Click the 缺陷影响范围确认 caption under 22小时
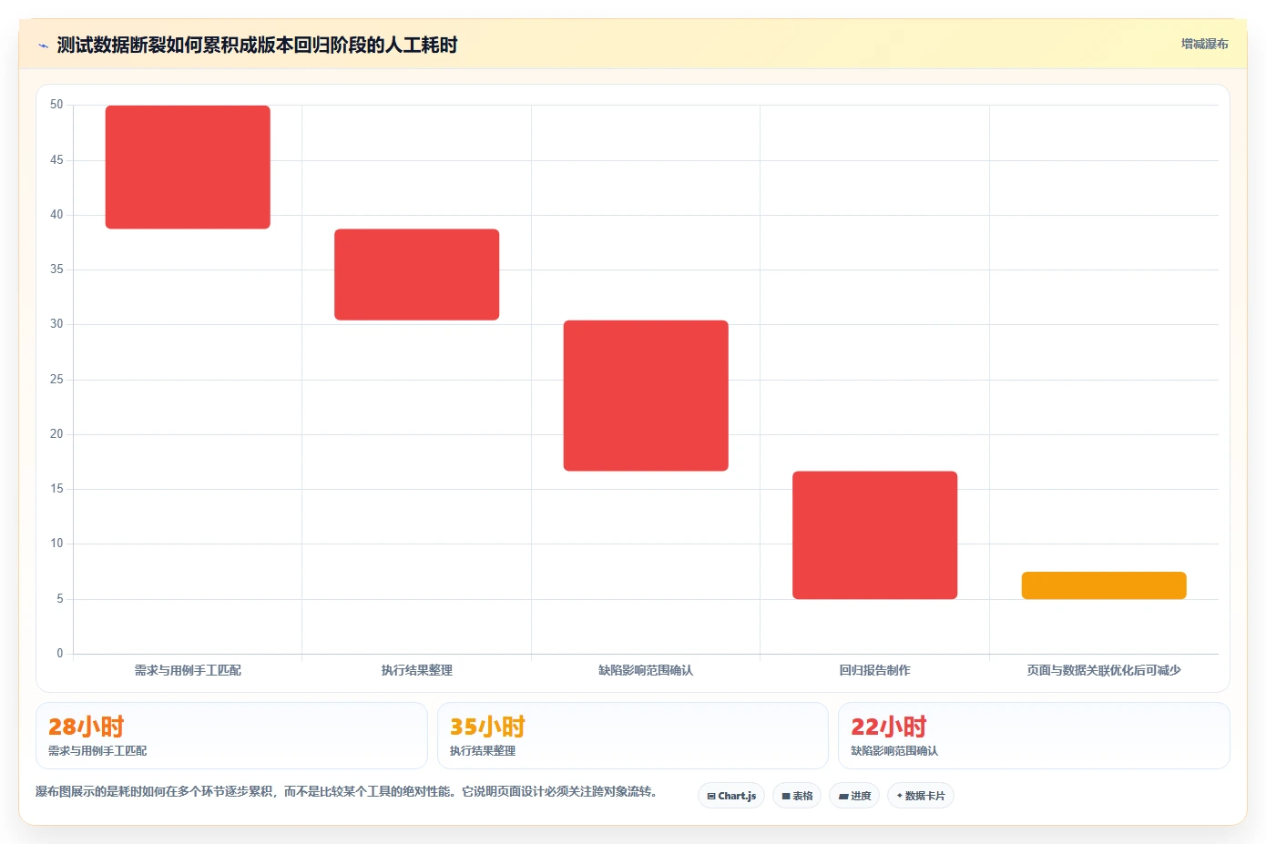 coord(894,751)
